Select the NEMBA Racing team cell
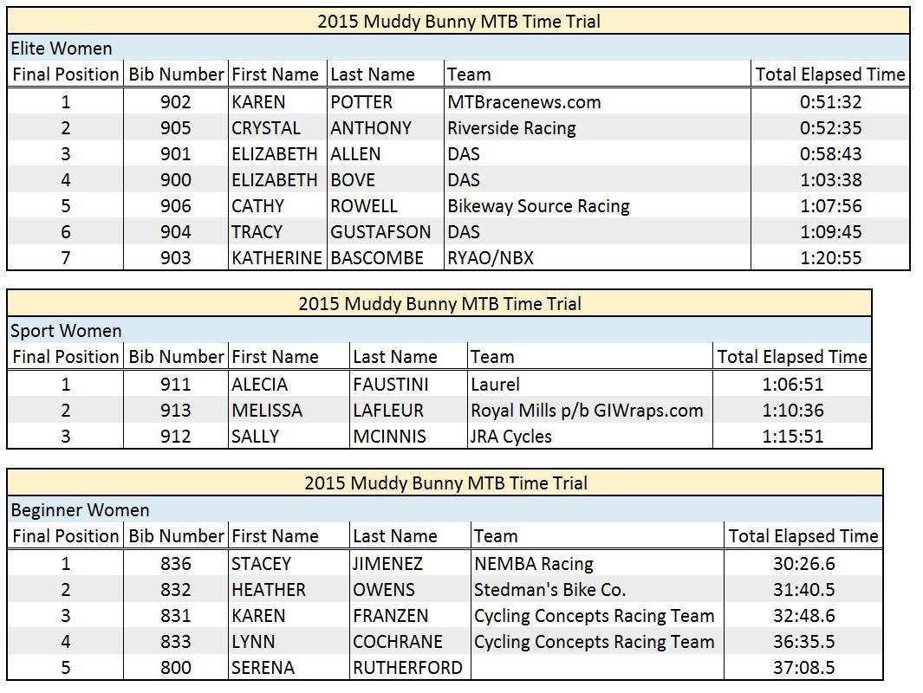Viewport: 923px width, 693px height. pyautogui.click(x=534, y=564)
